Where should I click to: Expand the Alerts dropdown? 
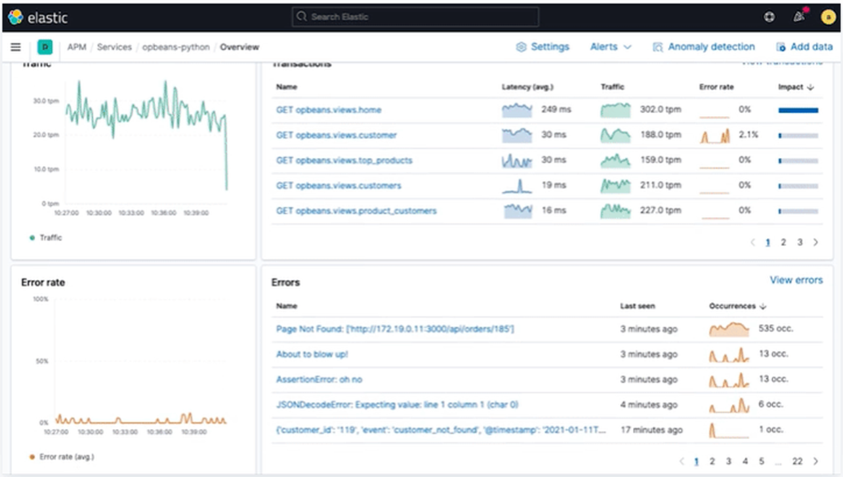(611, 47)
